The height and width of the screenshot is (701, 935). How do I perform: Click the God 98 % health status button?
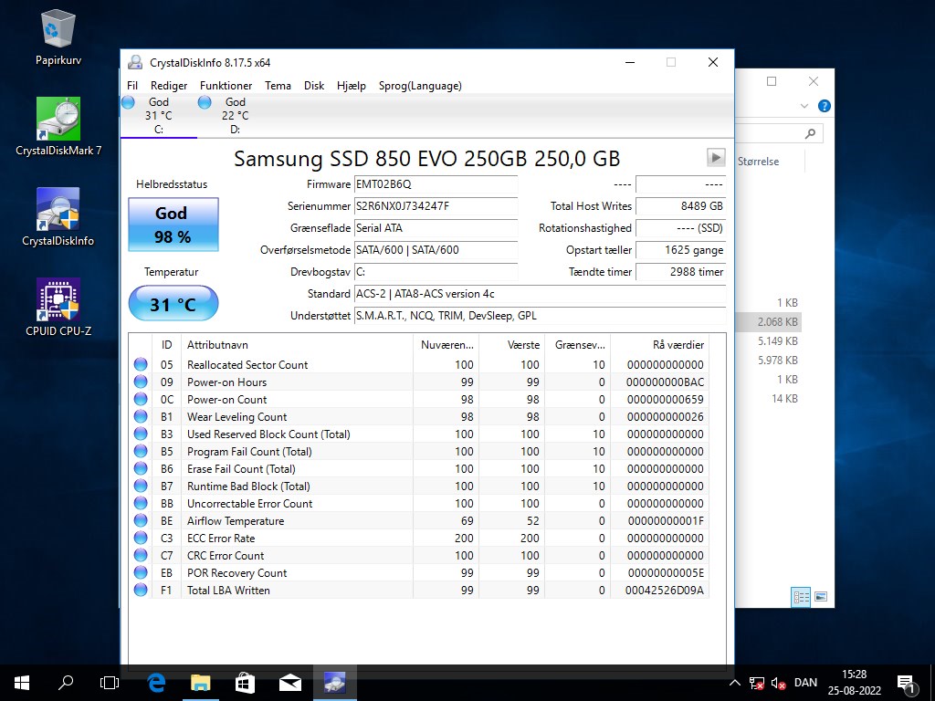coord(173,225)
